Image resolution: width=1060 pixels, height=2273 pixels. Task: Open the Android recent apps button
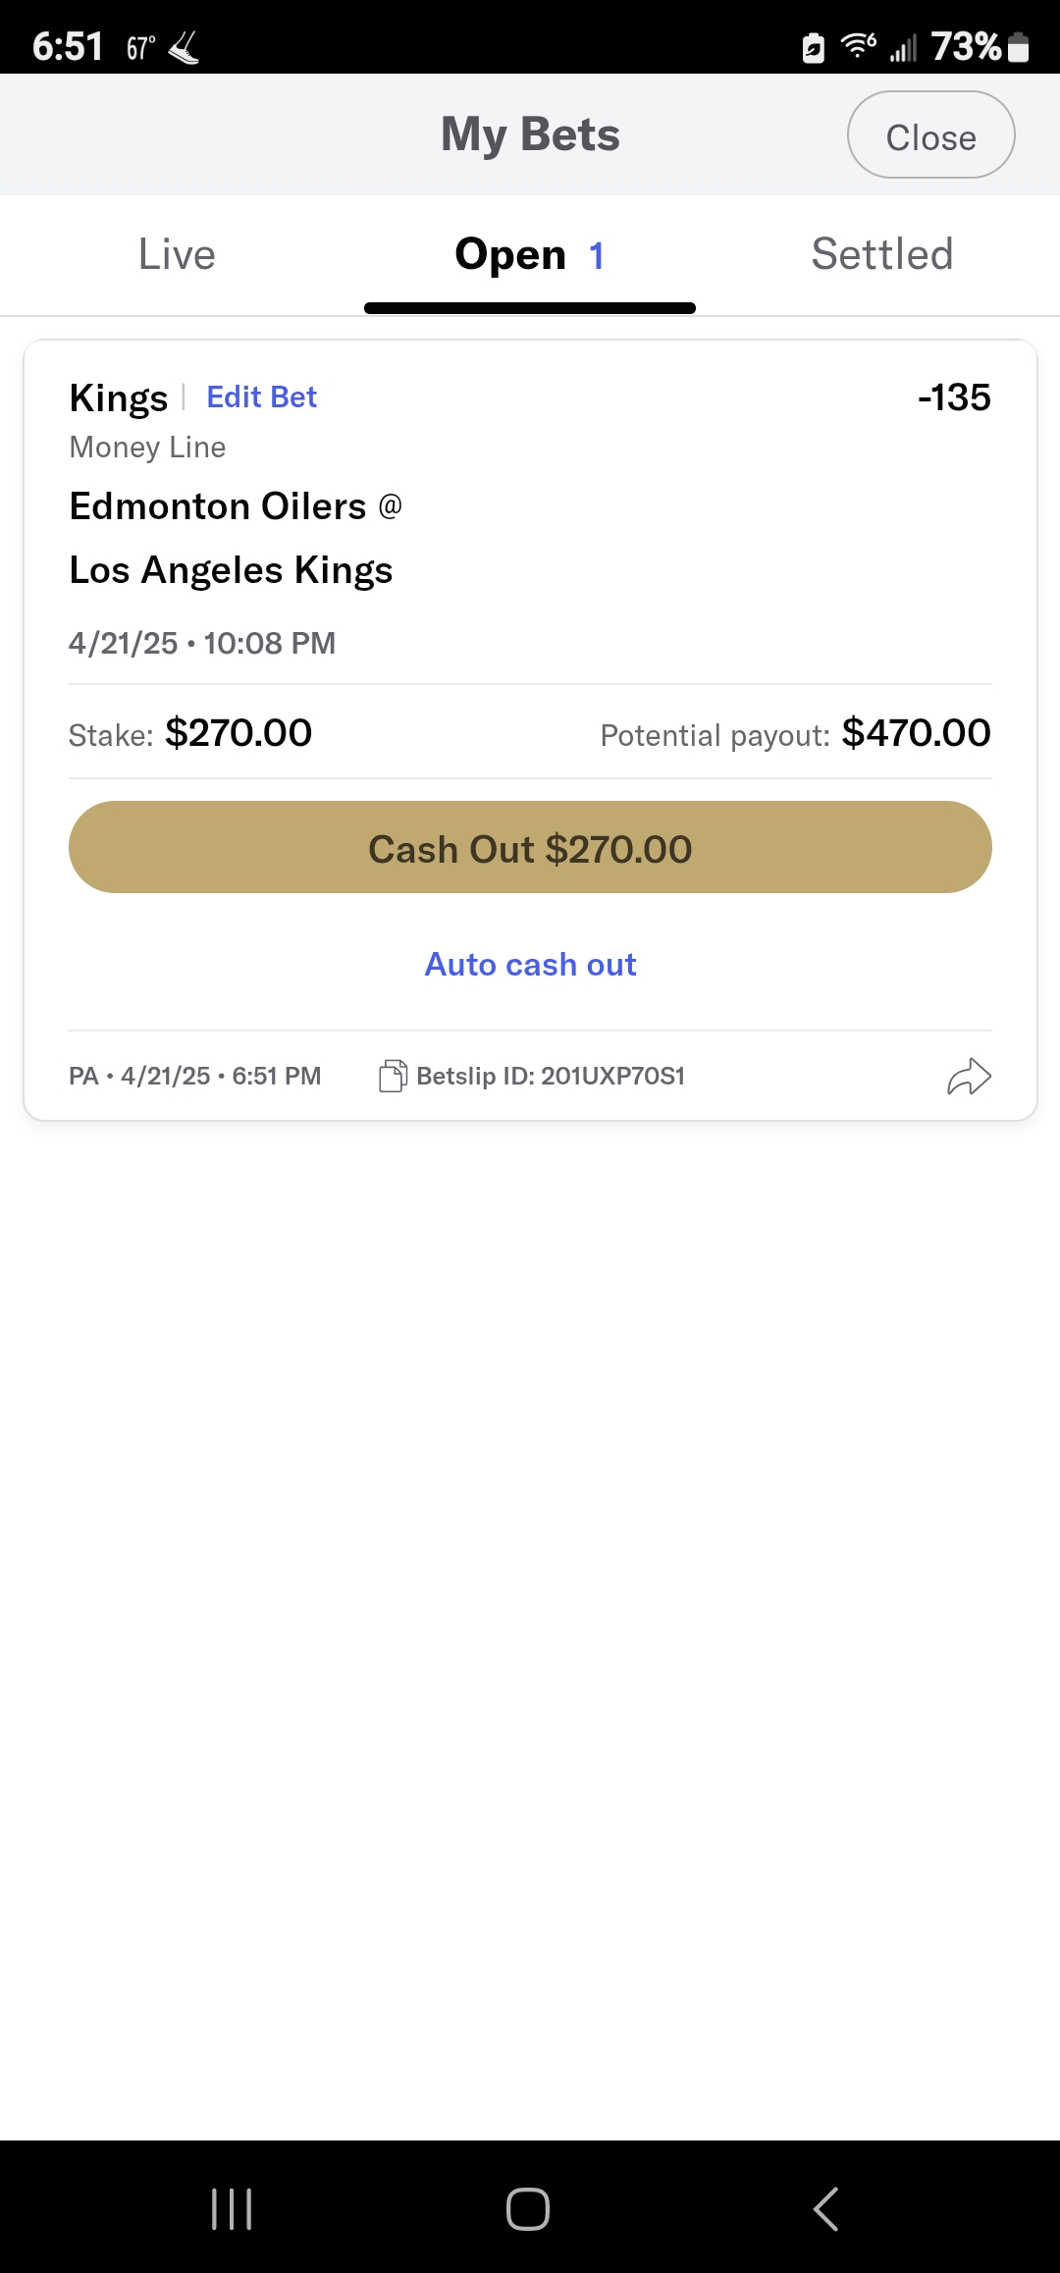pos(233,2209)
